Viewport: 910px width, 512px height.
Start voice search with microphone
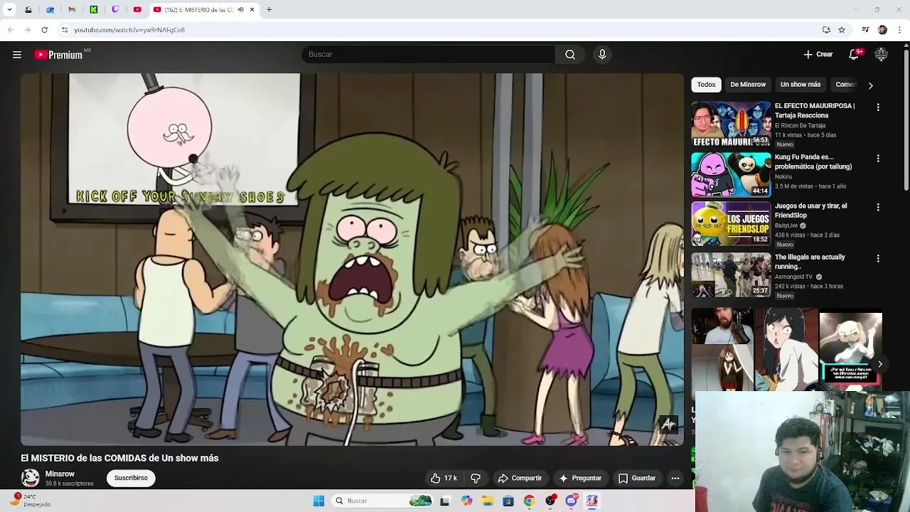602,55
